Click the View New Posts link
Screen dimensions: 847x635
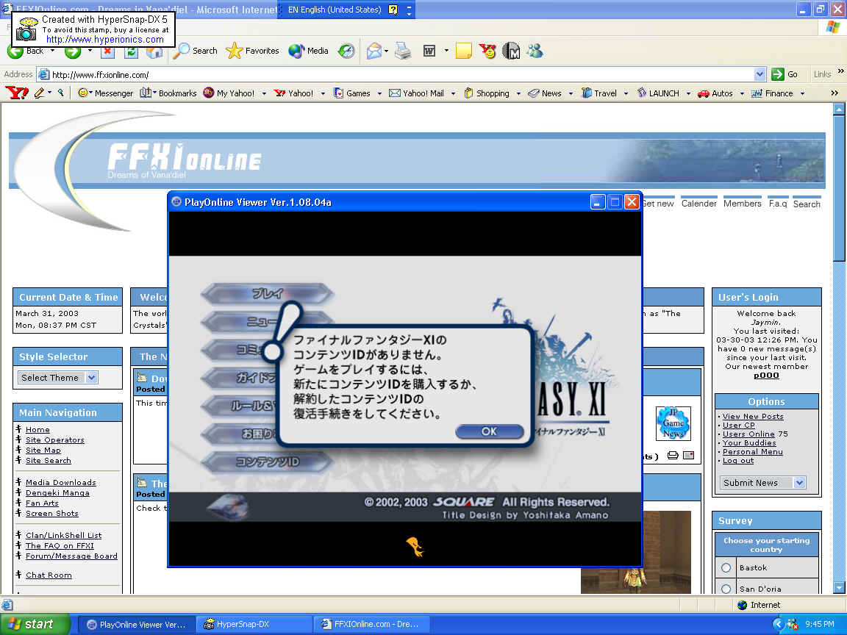[753, 417]
